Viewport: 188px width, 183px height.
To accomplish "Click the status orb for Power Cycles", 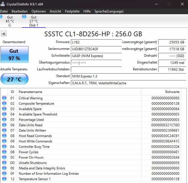I will pyautogui.click(x=4, y=152).
